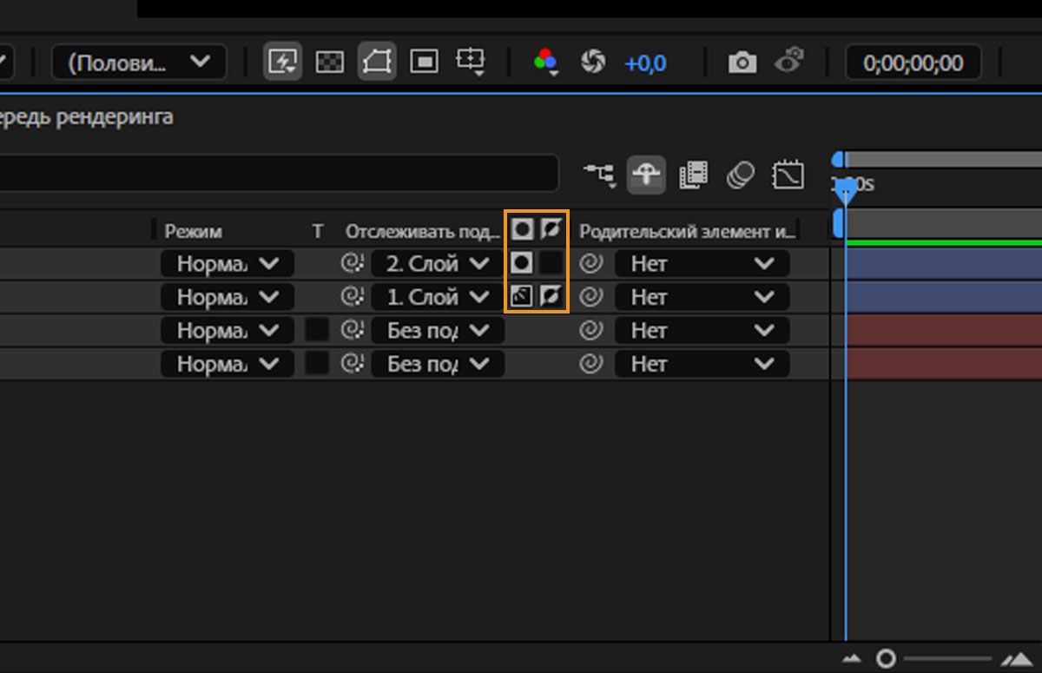Click matte pick whip in bottom layer row
Viewport: 1042px width, 673px height.
point(351,363)
